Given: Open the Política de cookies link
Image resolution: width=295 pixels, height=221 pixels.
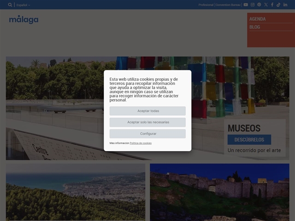Looking at the screenshot, I should point(141,143).
